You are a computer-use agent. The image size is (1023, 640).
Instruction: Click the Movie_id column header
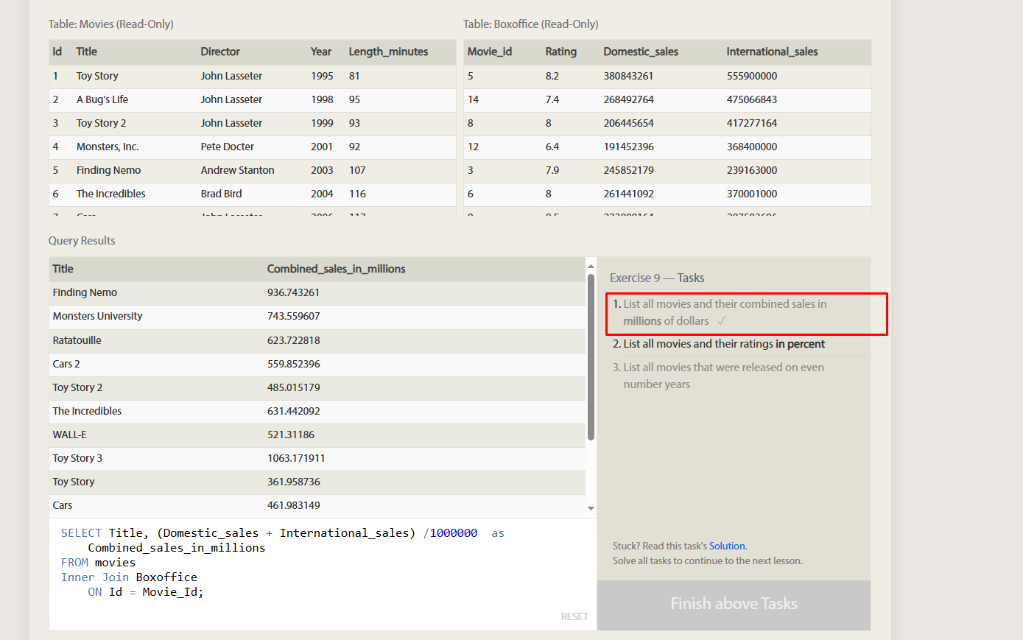pyautogui.click(x=489, y=52)
